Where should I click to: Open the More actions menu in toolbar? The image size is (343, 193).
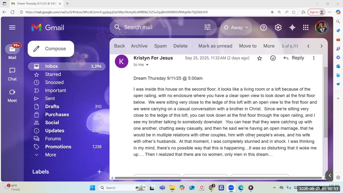tap(269, 46)
